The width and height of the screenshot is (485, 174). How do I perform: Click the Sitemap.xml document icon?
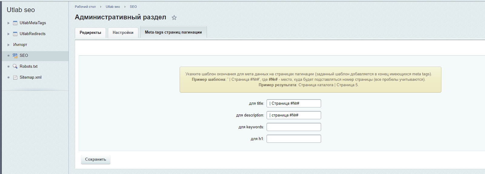tap(15, 77)
